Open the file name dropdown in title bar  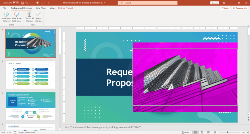tap(105, 3)
